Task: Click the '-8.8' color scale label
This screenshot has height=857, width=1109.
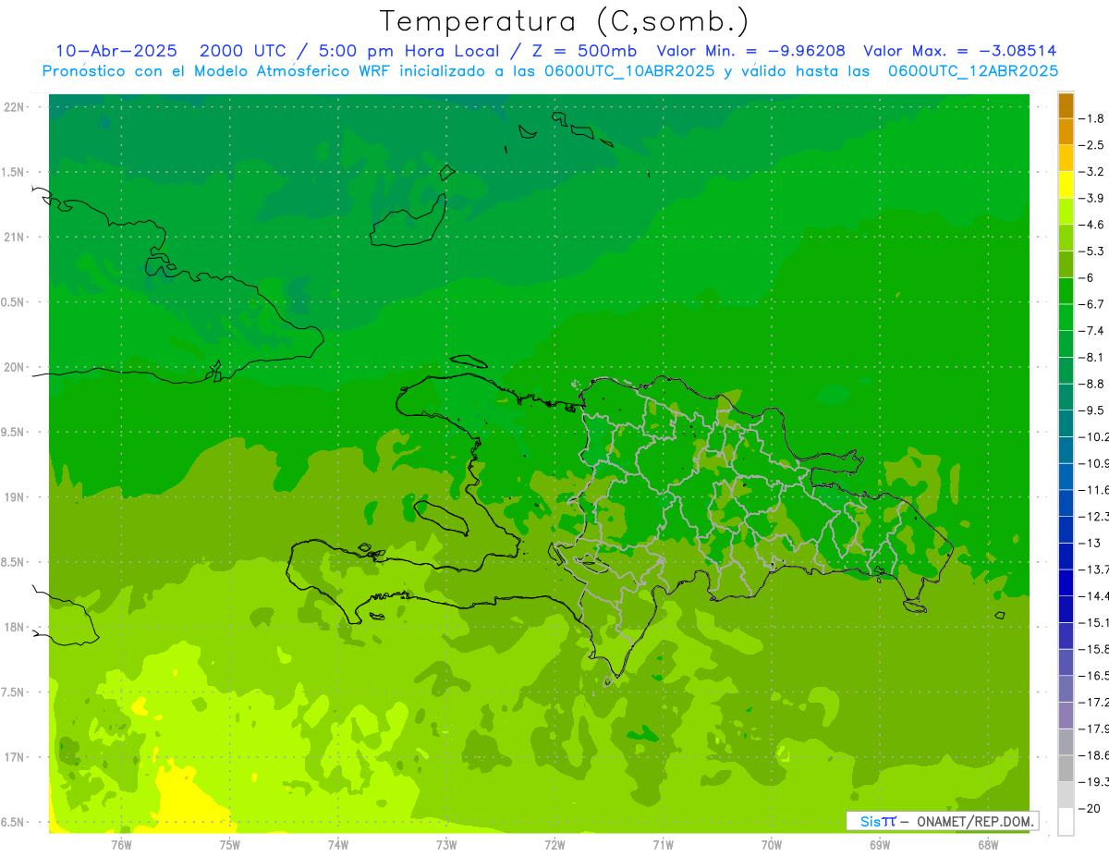Action: [1091, 384]
